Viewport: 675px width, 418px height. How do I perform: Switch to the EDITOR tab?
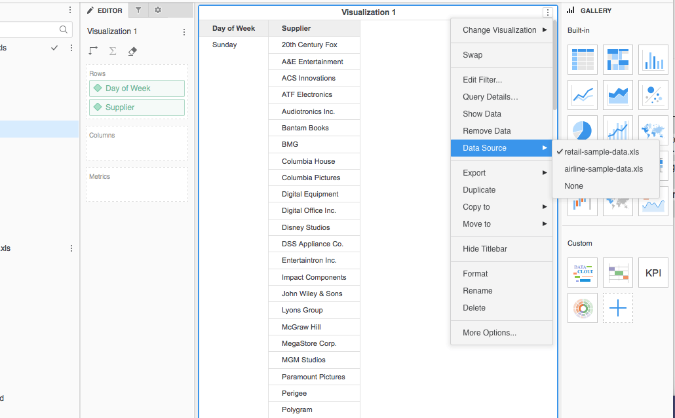pyautogui.click(x=105, y=10)
